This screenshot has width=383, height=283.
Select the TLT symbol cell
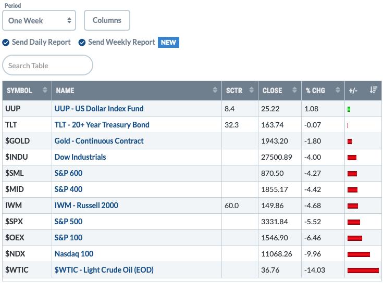coord(27,125)
